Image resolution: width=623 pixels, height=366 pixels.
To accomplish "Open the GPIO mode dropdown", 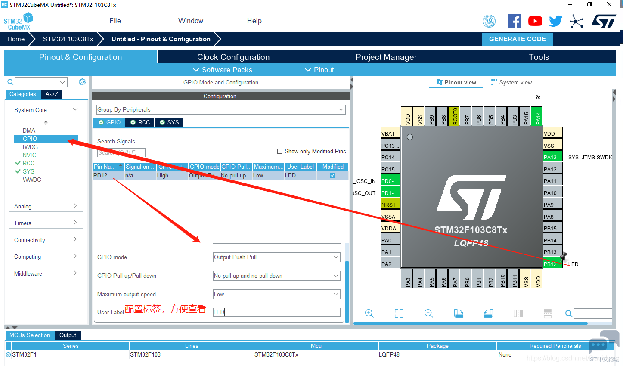I will click(x=277, y=257).
